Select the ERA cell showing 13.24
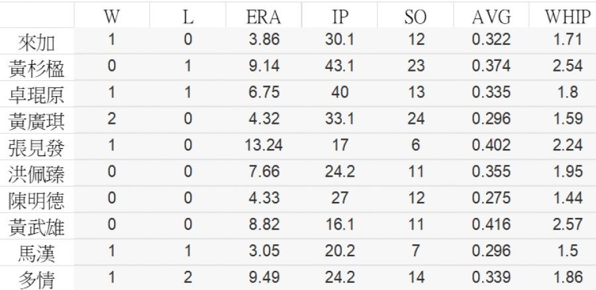 264,146
